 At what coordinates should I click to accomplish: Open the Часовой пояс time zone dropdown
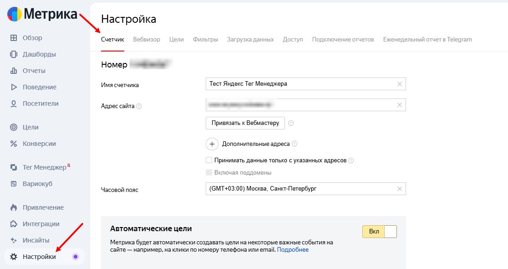point(300,189)
